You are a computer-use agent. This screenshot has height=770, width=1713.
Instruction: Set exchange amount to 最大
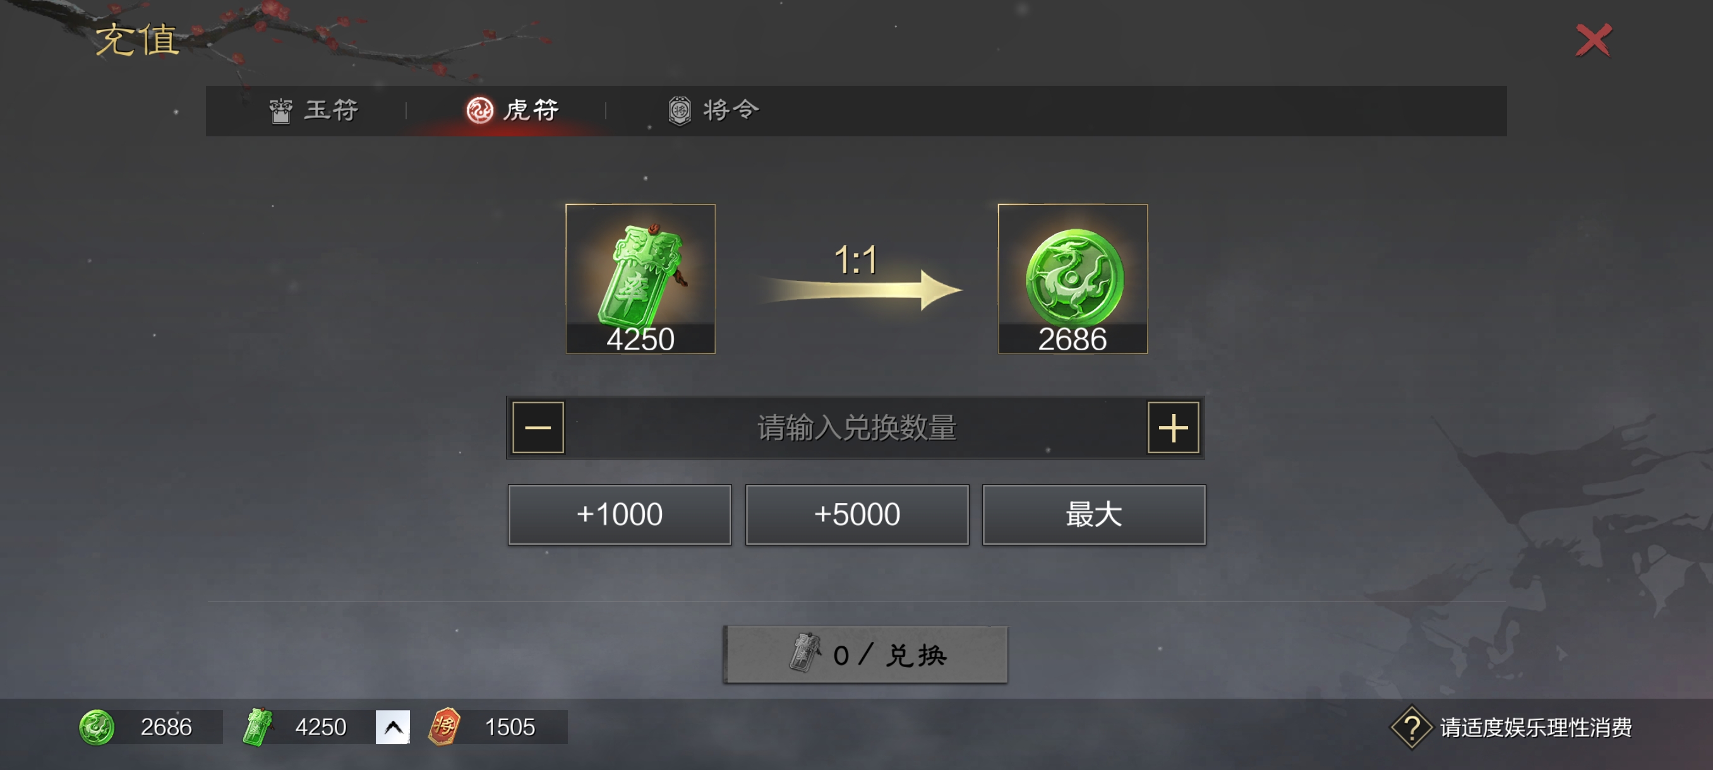[1094, 514]
